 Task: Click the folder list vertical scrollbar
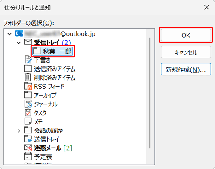pos(150,93)
